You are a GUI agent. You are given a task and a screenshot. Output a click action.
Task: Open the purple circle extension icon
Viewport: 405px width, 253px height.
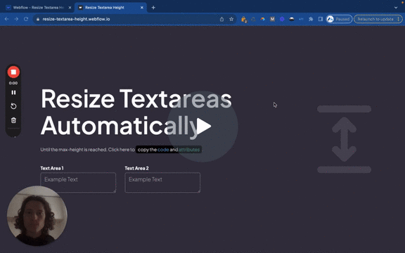(x=282, y=19)
